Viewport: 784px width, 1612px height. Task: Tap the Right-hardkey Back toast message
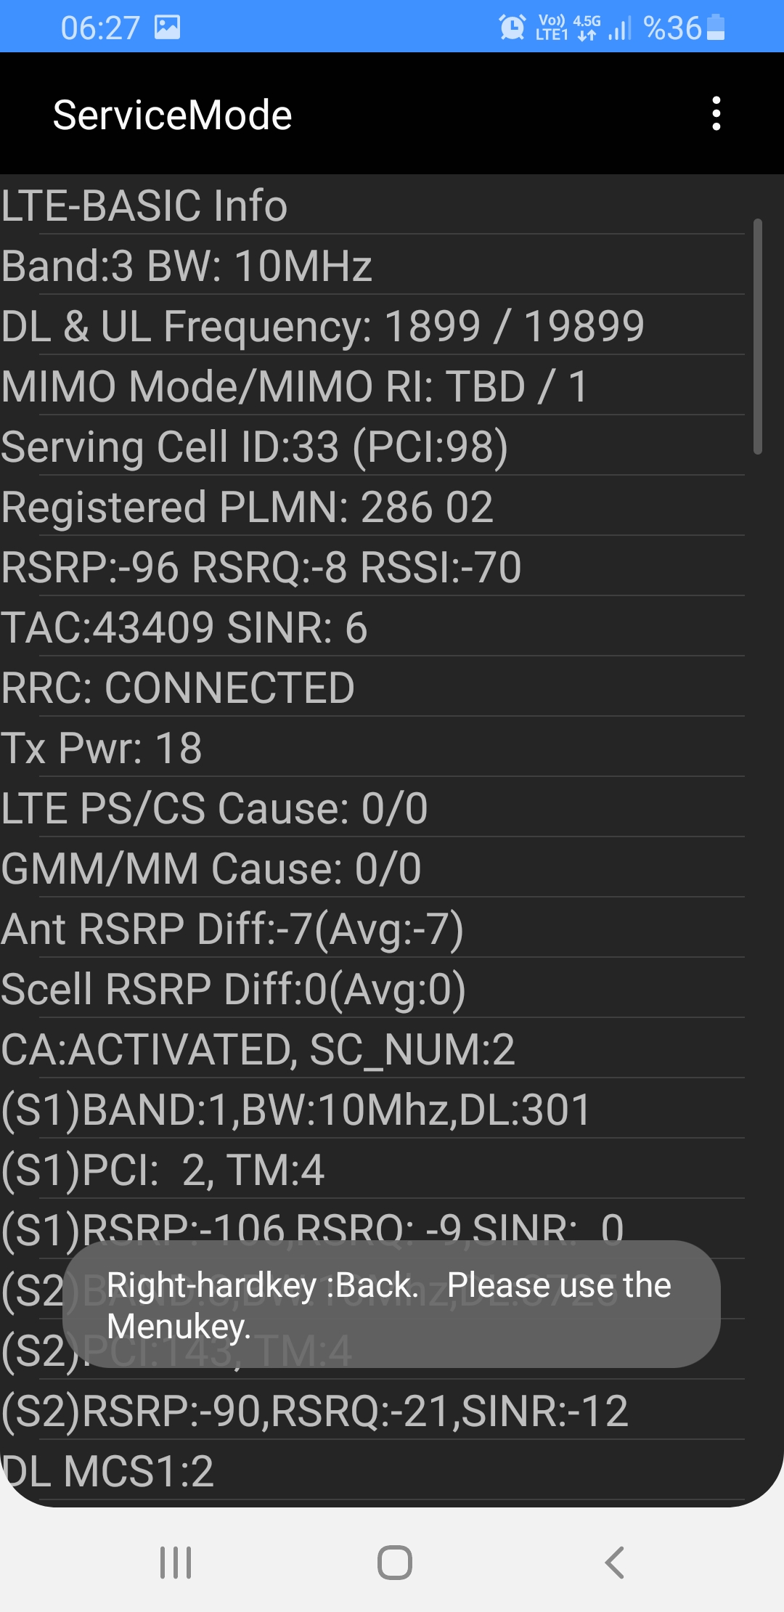[391, 1304]
